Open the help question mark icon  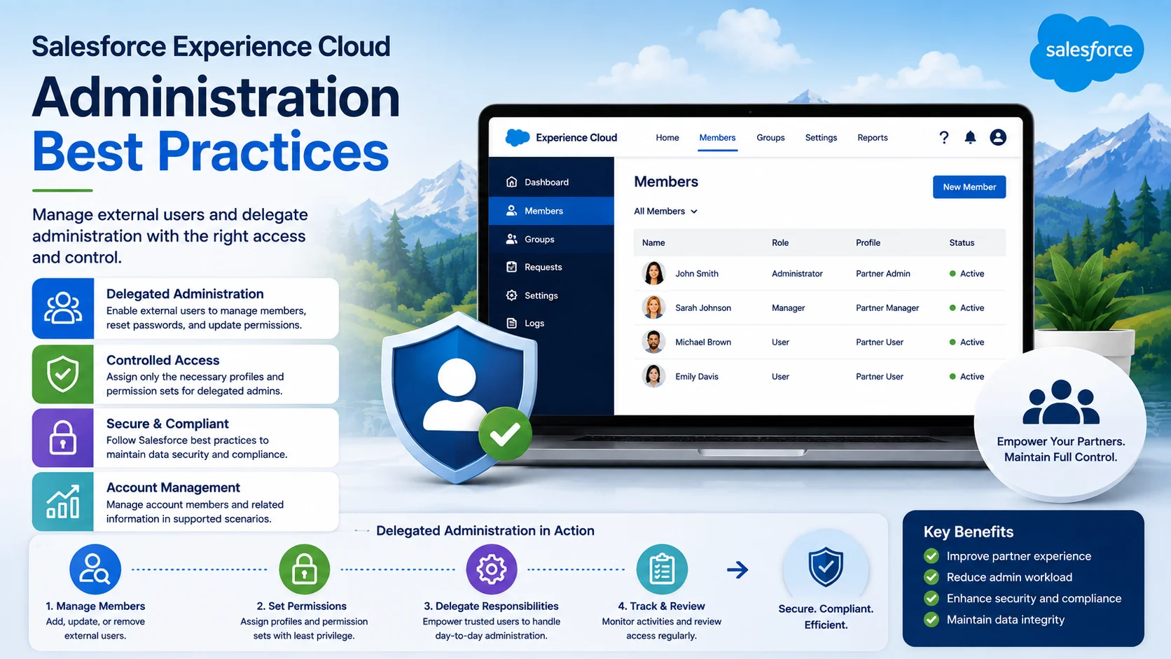(943, 137)
